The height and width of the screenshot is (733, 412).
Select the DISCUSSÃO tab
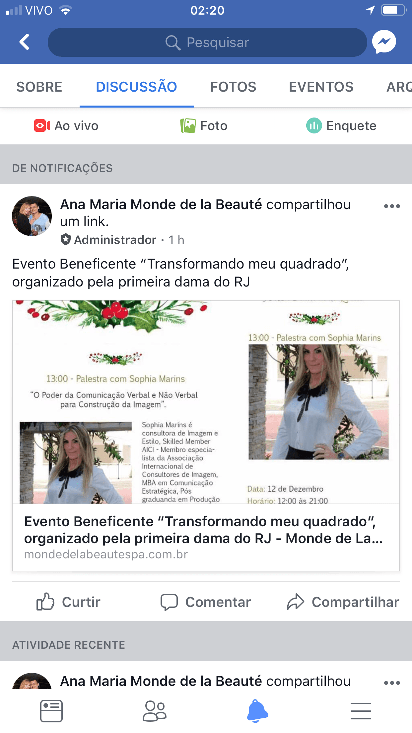tap(136, 87)
